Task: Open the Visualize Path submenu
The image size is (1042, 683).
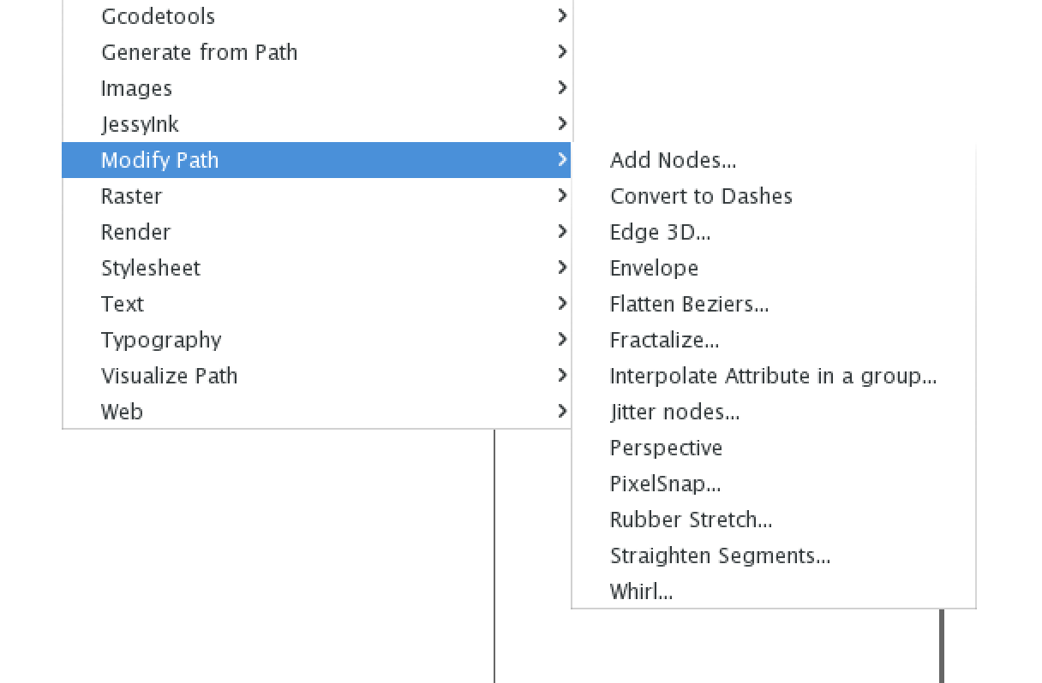Action: [169, 376]
